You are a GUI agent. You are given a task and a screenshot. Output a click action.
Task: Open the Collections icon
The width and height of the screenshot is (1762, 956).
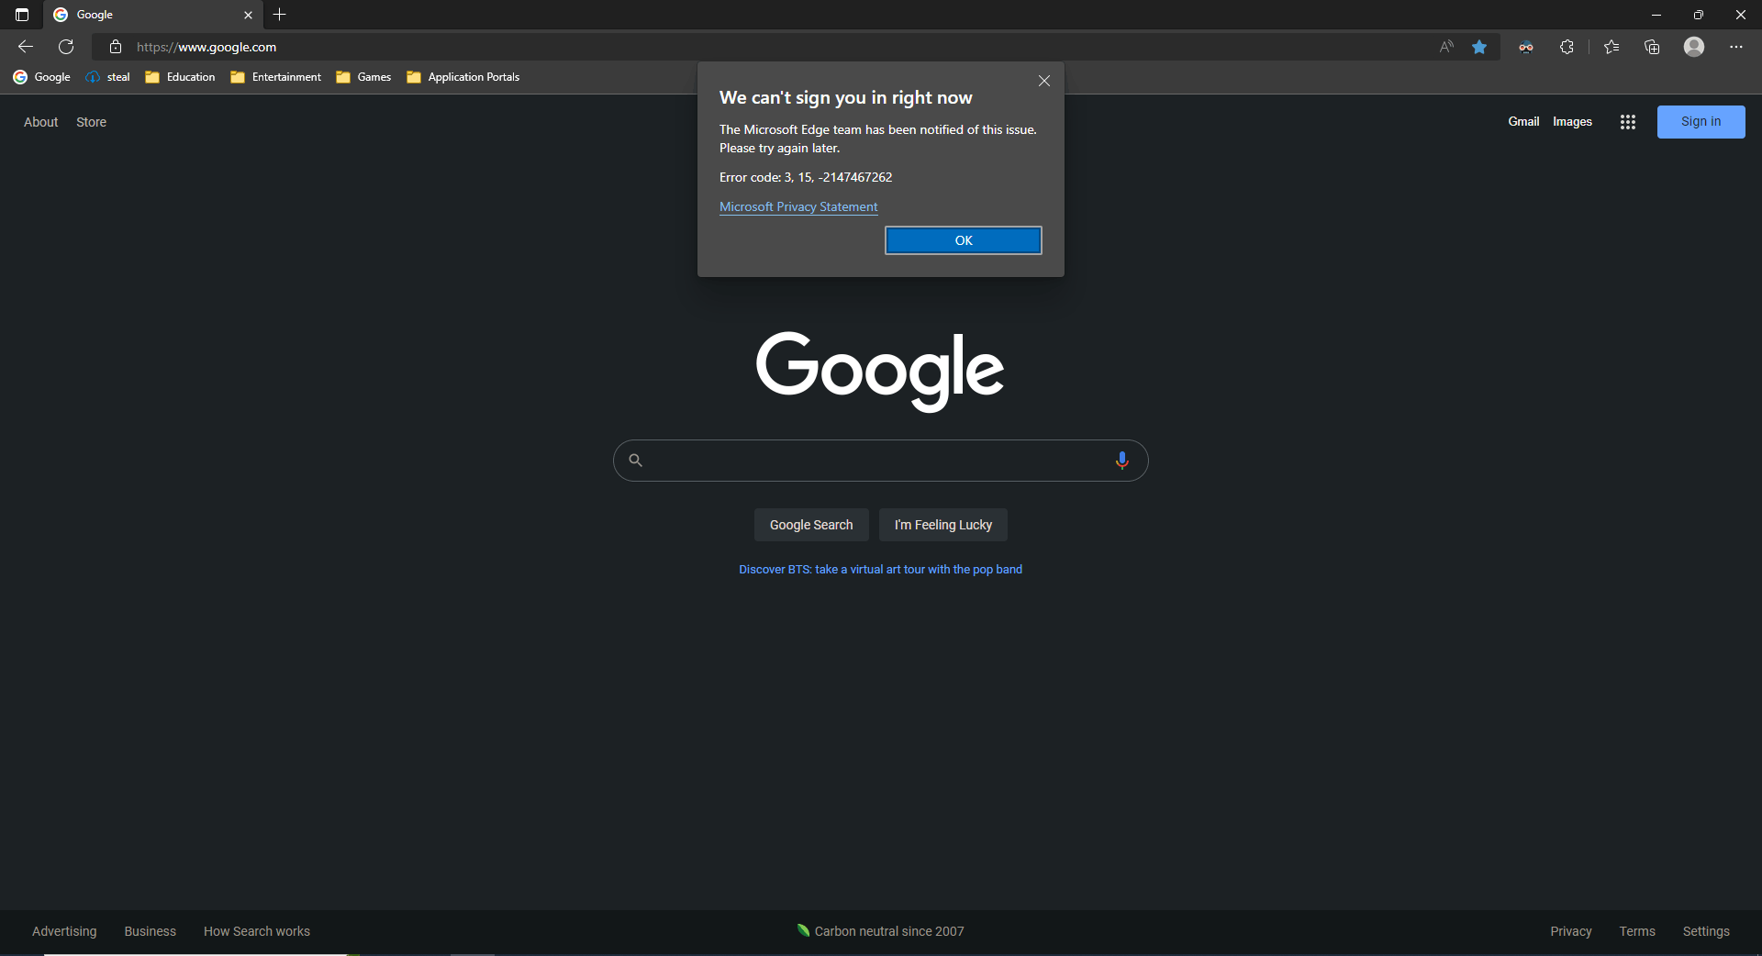(1652, 47)
